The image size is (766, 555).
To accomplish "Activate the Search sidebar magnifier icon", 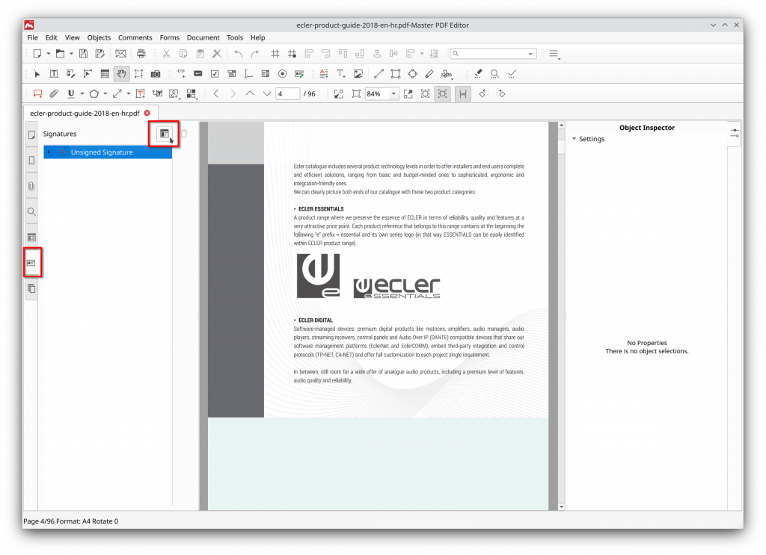I will 31,211.
